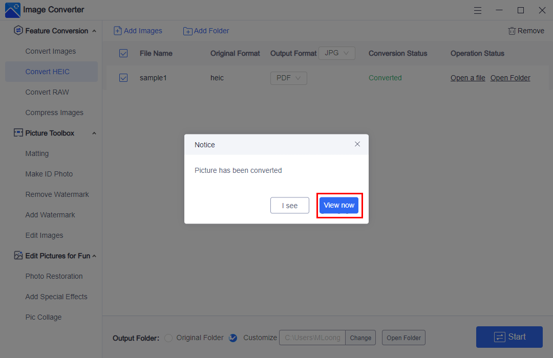
Task: Dismiss notice with I see button
Action: pyautogui.click(x=289, y=206)
